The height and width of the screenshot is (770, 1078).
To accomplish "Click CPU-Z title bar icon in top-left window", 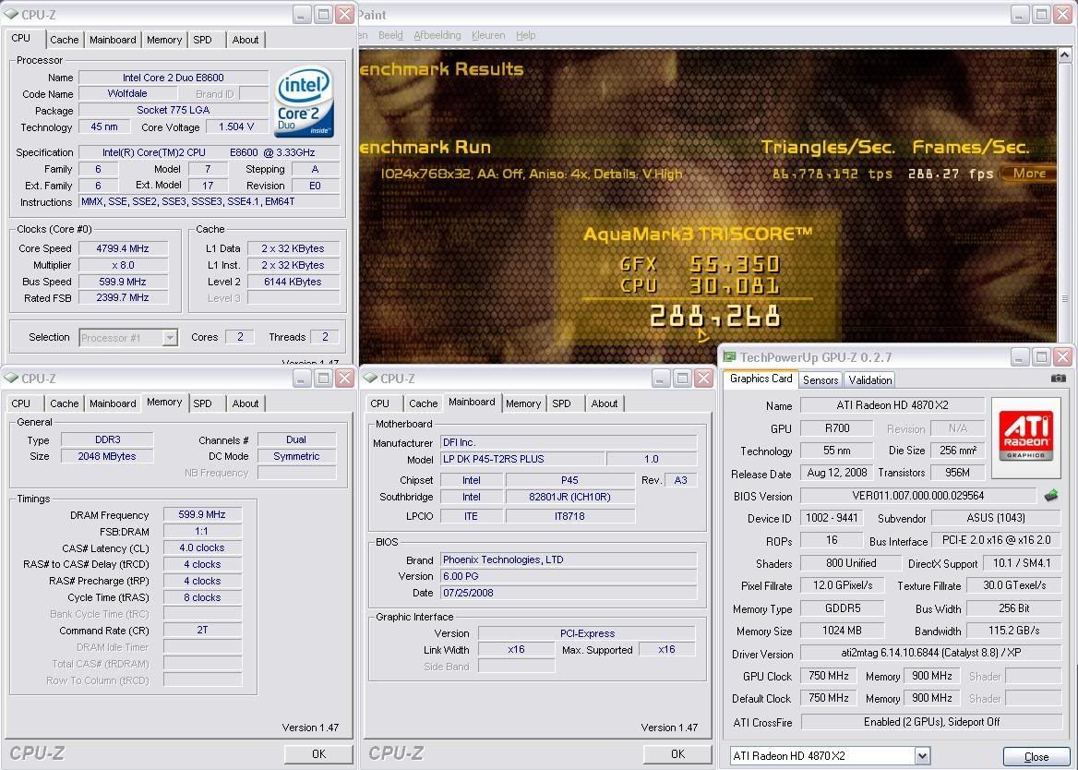I will (x=11, y=15).
